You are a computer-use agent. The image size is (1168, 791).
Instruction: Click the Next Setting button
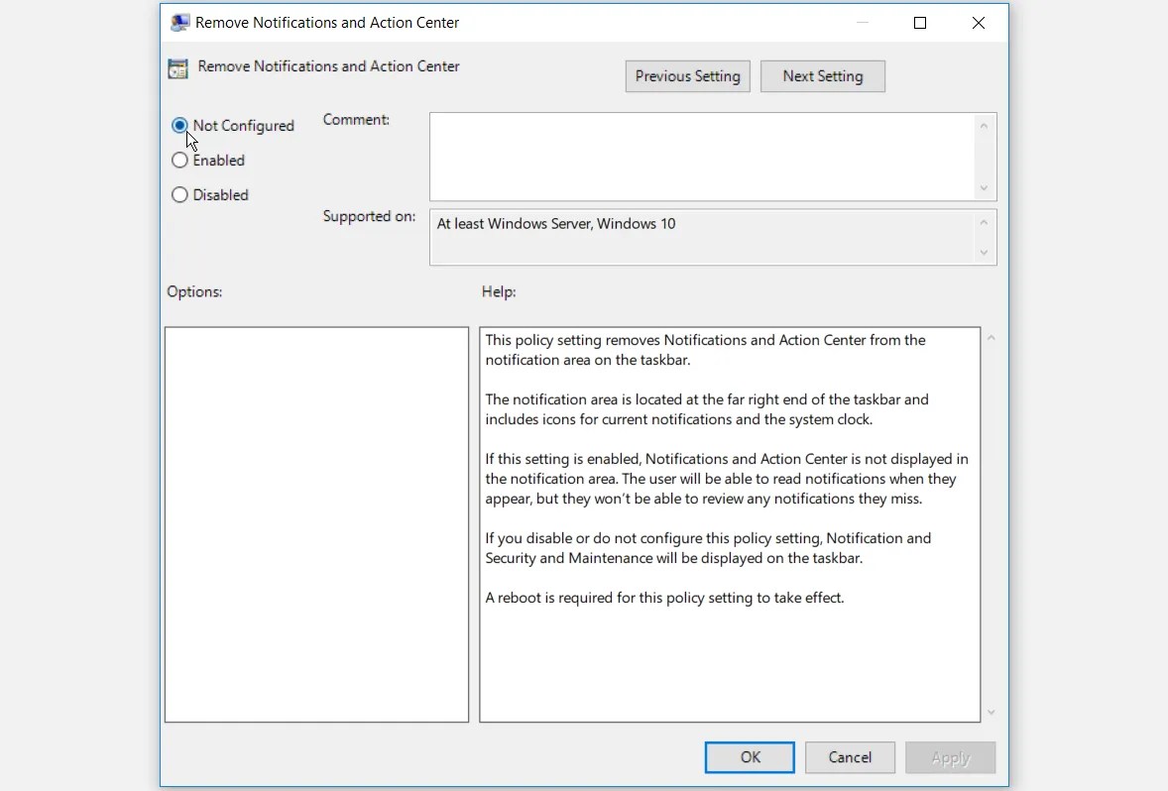click(x=822, y=75)
